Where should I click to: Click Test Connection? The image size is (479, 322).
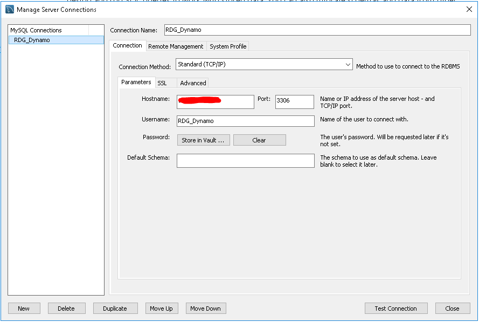click(396, 308)
